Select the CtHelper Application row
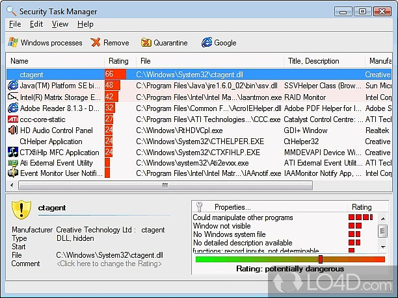The image size is (398, 298). coord(199,141)
